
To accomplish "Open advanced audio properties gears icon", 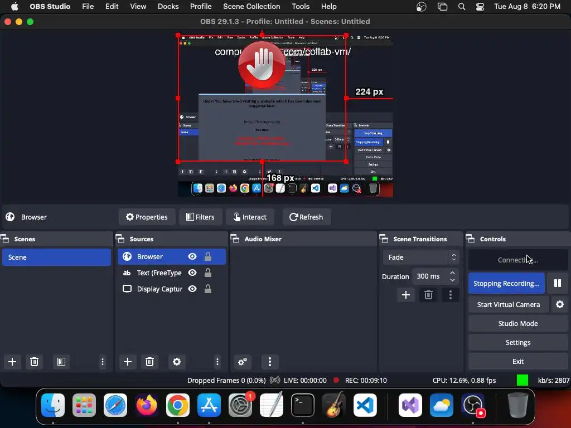I will (243, 361).
